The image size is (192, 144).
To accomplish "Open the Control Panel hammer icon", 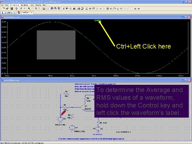I will [16, 9].
